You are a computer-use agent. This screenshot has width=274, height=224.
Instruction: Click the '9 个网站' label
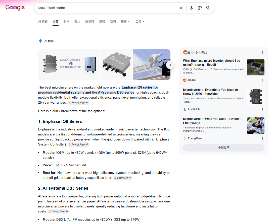coord(201,52)
